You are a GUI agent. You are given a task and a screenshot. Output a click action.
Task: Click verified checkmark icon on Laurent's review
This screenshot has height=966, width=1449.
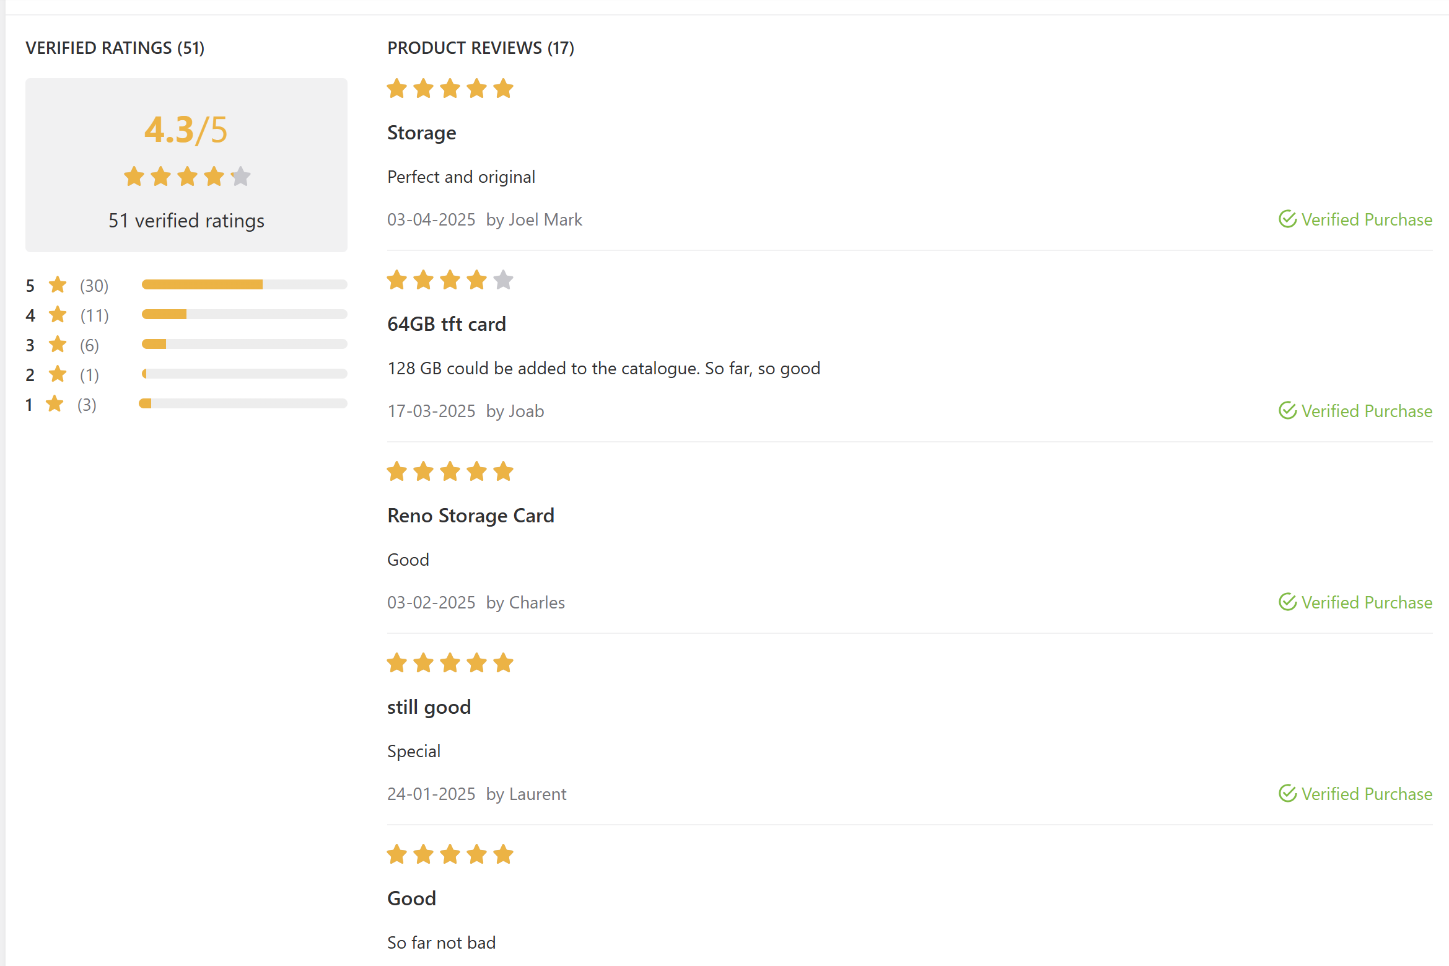[x=1287, y=794]
